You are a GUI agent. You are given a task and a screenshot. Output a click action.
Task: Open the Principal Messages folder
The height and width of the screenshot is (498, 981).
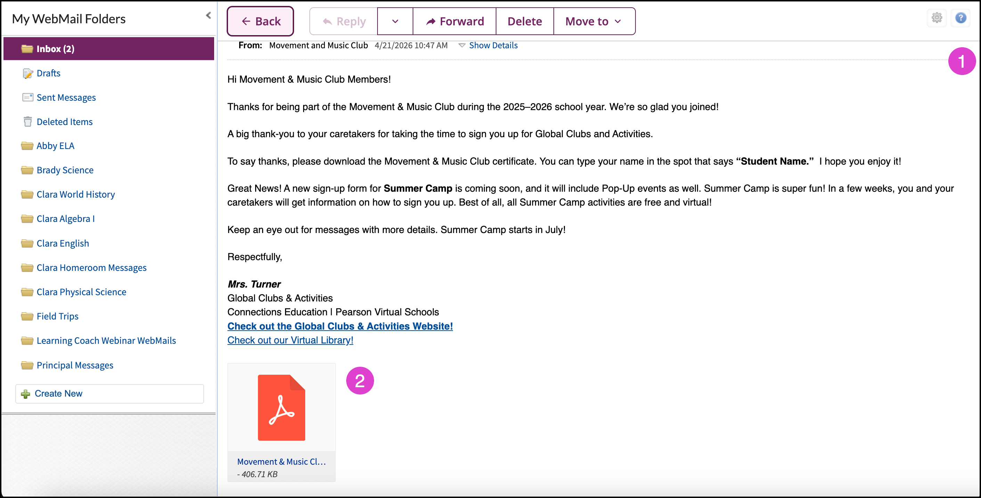tap(75, 365)
